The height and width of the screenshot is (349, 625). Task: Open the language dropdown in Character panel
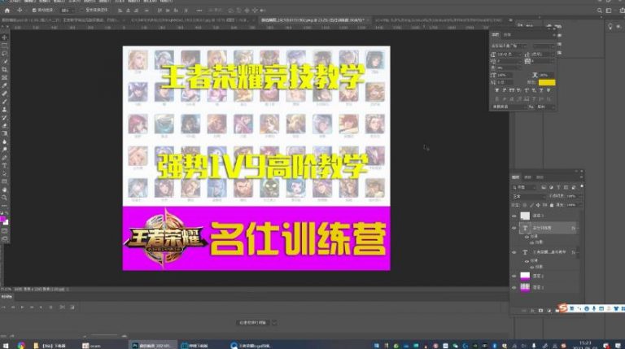(x=509, y=107)
